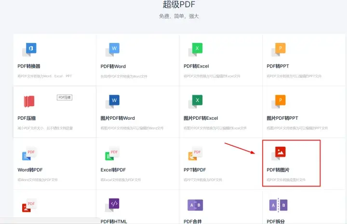
Task: Open the PDF压缩 tool title
Action: coord(27,118)
